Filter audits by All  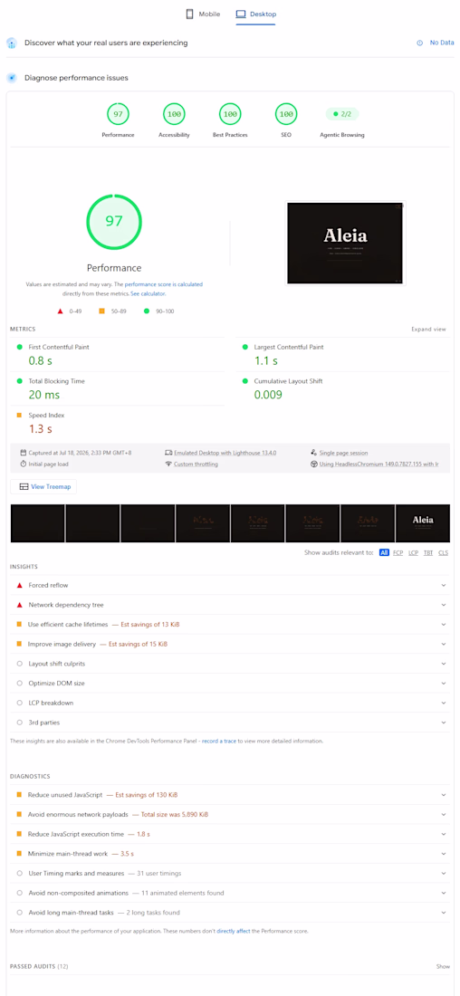385,552
